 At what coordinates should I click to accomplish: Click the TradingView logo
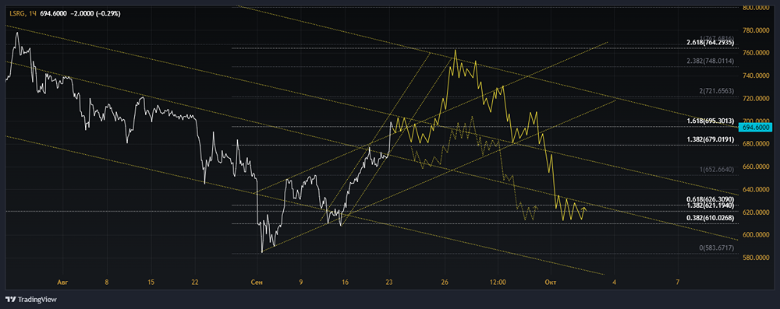pyautogui.click(x=31, y=300)
